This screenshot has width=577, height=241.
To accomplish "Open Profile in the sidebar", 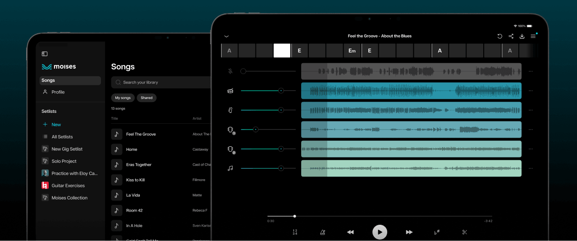I will 58,92.
